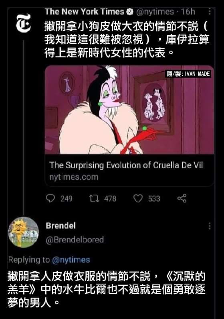Click the 16h timestamp of the tweet
The width and height of the screenshot is (224, 319).
(188, 12)
